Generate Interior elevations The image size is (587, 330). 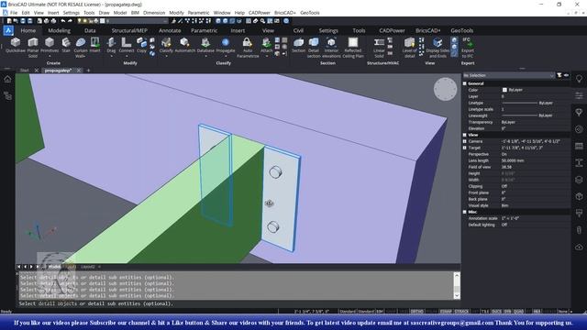click(x=331, y=47)
